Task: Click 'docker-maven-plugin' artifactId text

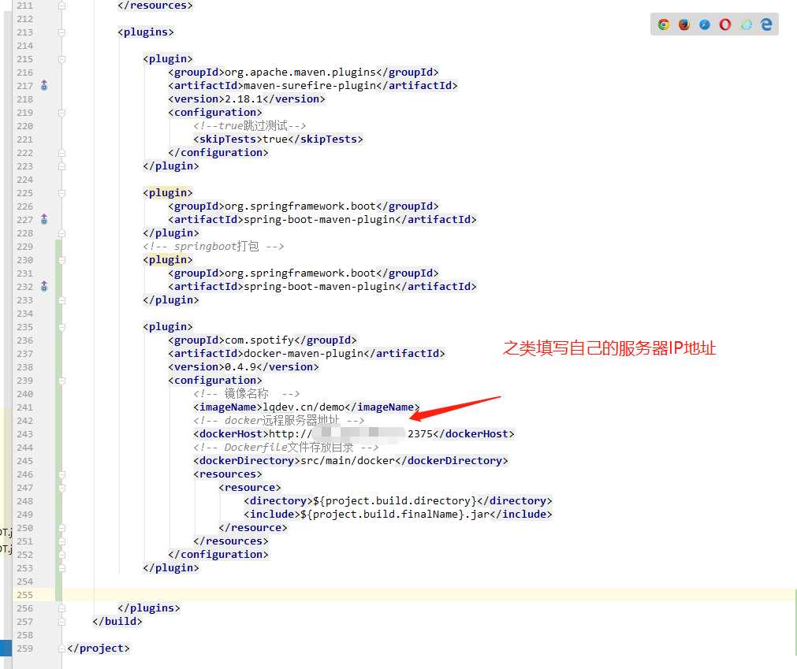Action: 304,354
